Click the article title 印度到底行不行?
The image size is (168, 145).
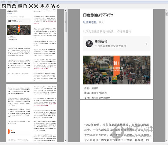(x=98, y=15)
